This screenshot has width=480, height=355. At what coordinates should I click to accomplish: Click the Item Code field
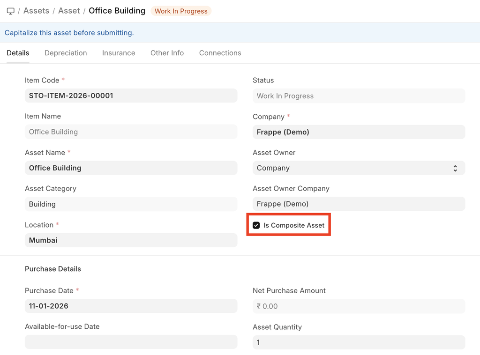pos(131,96)
